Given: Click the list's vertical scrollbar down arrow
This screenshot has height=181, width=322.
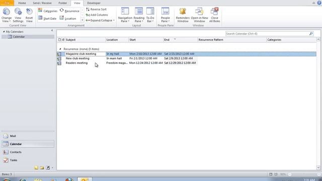Looking at the screenshot, I should 318,168.
